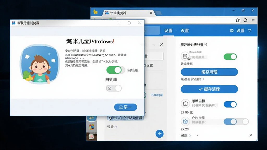The width and height of the screenshot is (267, 150).
Task: Dismiss the right panel with the bottom X
Action: click(251, 135)
